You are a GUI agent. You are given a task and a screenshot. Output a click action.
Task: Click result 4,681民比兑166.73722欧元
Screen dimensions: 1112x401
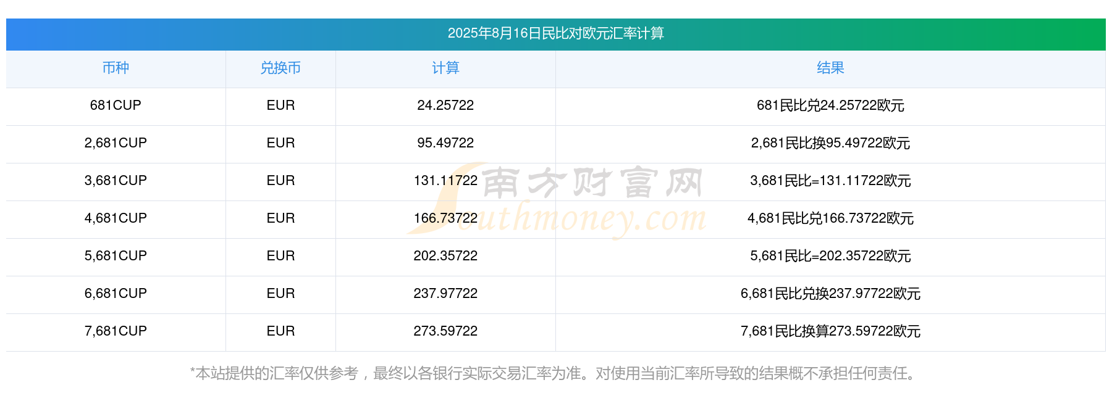coord(830,218)
